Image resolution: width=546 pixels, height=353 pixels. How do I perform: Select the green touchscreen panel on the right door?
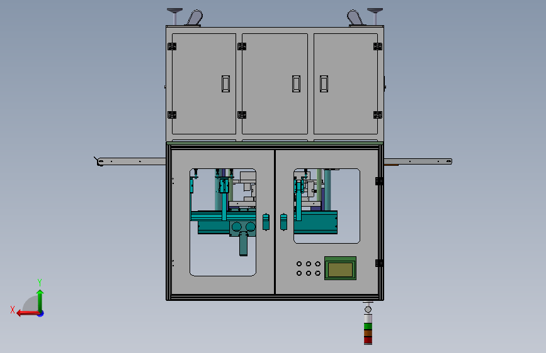tap(340, 268)
